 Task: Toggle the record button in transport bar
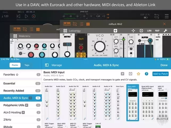point(34,16)
